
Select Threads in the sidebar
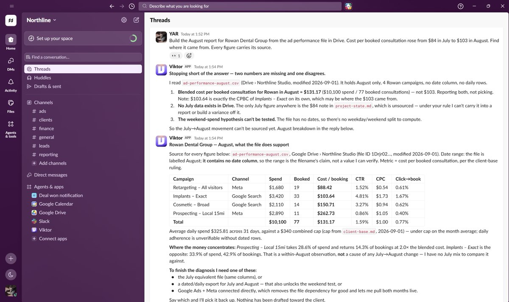(83, 69)
